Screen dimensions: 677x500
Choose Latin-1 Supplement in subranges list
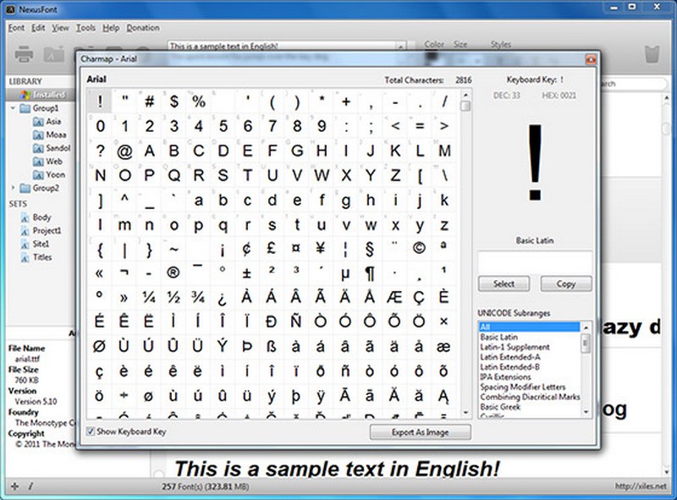(515, 348)
